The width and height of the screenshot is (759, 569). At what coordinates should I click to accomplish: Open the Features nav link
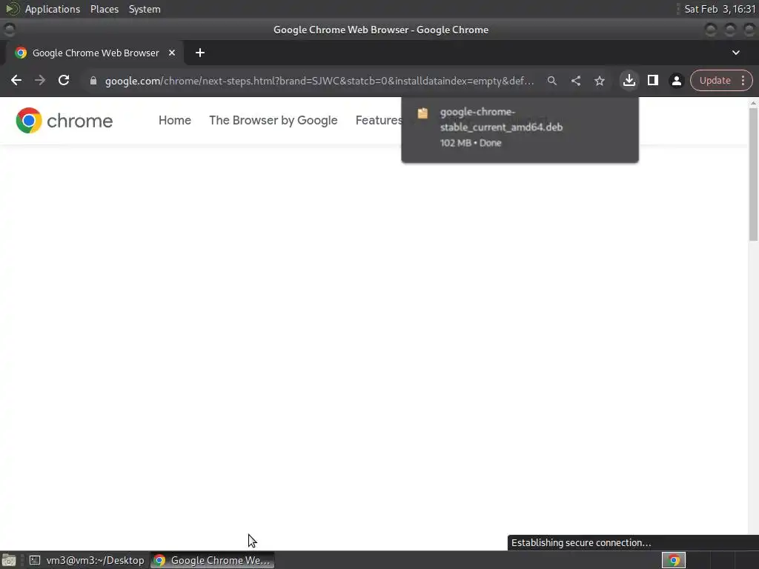pos(379,121)
